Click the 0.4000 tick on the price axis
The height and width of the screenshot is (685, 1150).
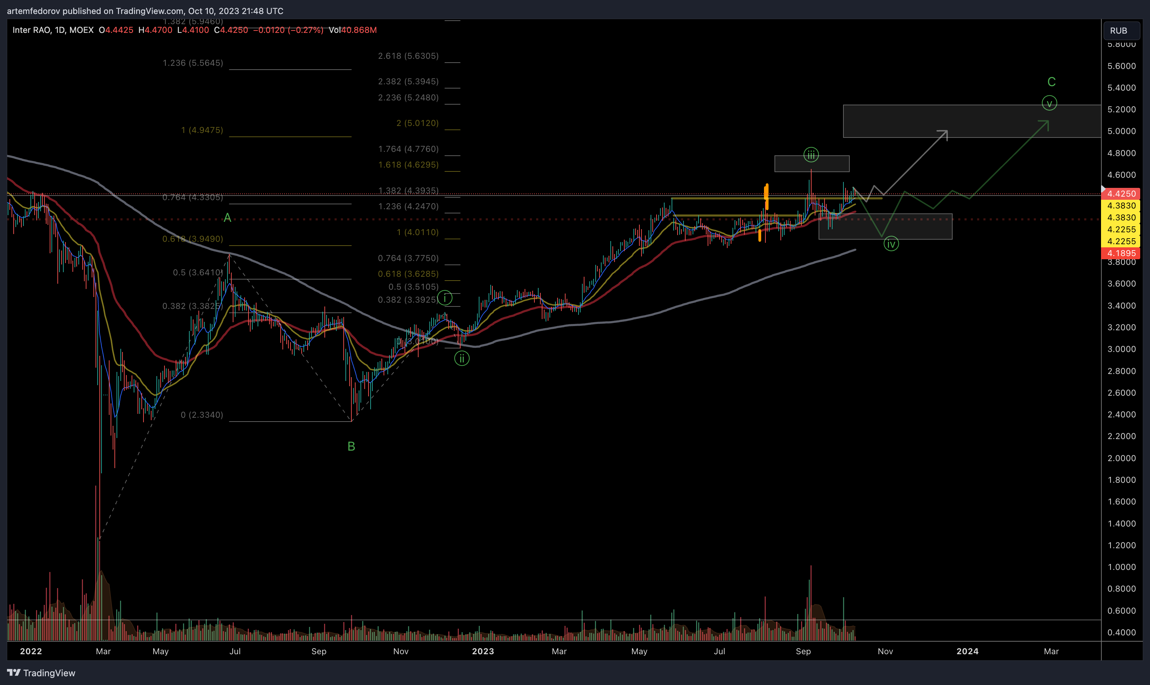tap(1121, 633)
